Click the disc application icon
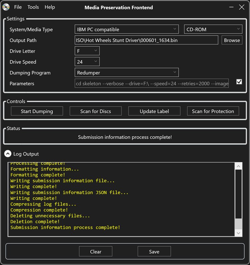 pos(6,7)
